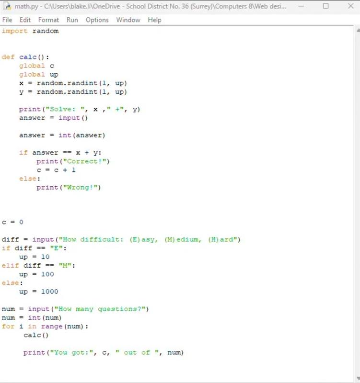Screen dimensions: 360x383
Task: Click the vertical scrollbar track
Action: (358, 204)
